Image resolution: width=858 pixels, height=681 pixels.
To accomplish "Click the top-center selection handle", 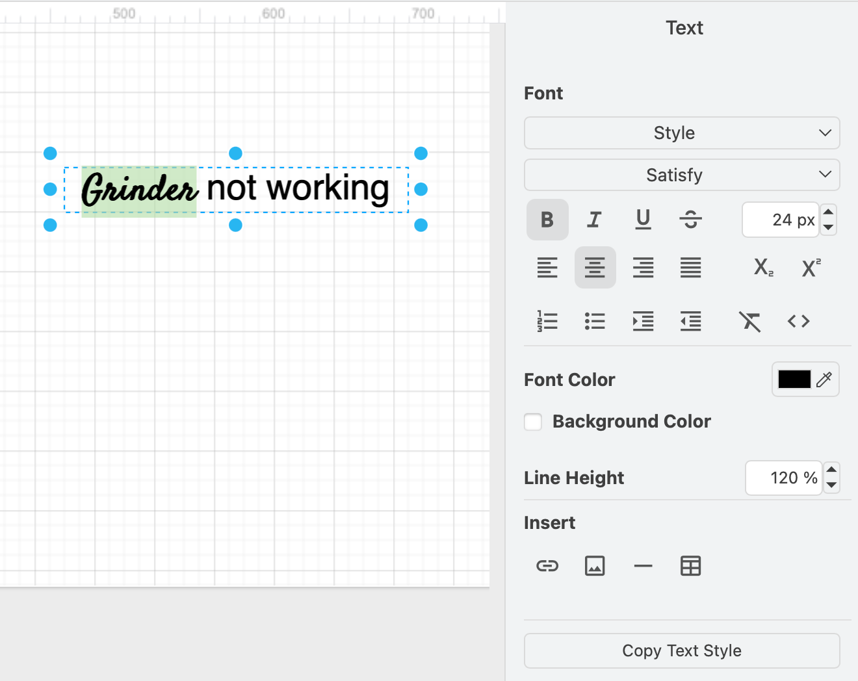I will [236, 153].
